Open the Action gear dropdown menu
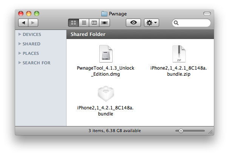Viewport: 229px width, 156px height. coord(152,23)
